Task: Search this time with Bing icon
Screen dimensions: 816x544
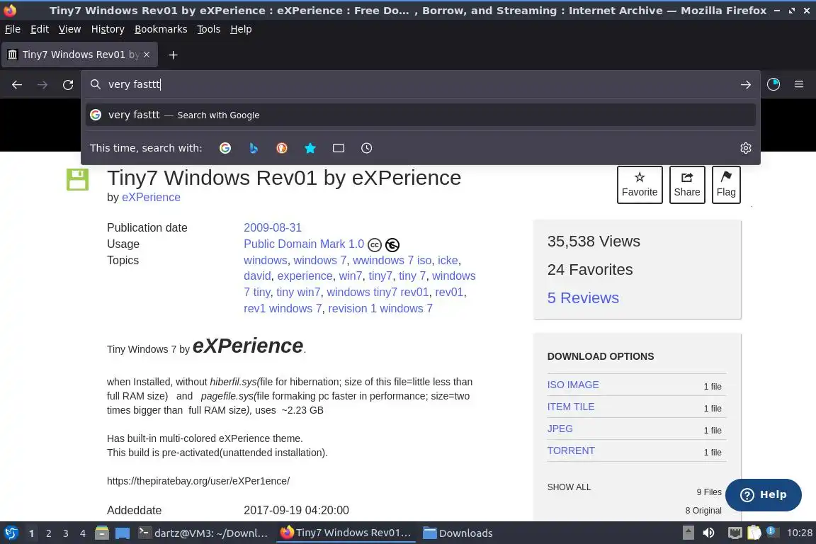Action: tap(254, 148)
